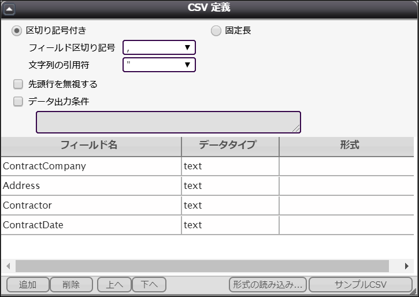The image size is (419, 297).
Task: Open the フィールド区切り記号 dropdown
Action: [x=160, y=47]
